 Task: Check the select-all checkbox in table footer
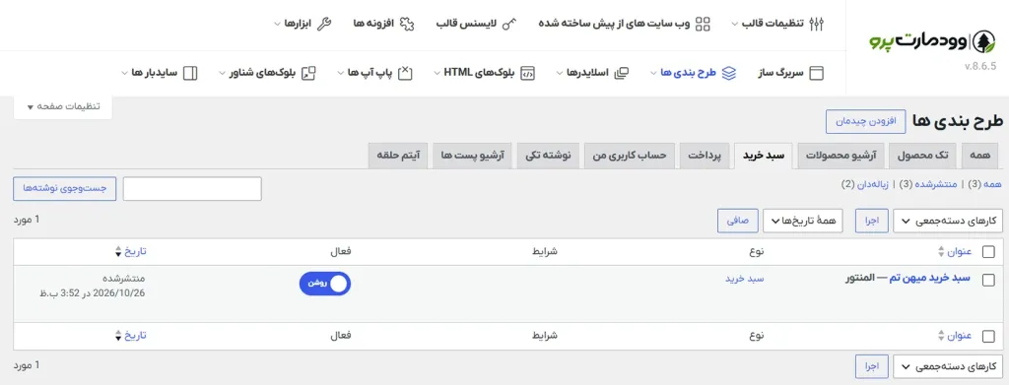coord(987,336)
